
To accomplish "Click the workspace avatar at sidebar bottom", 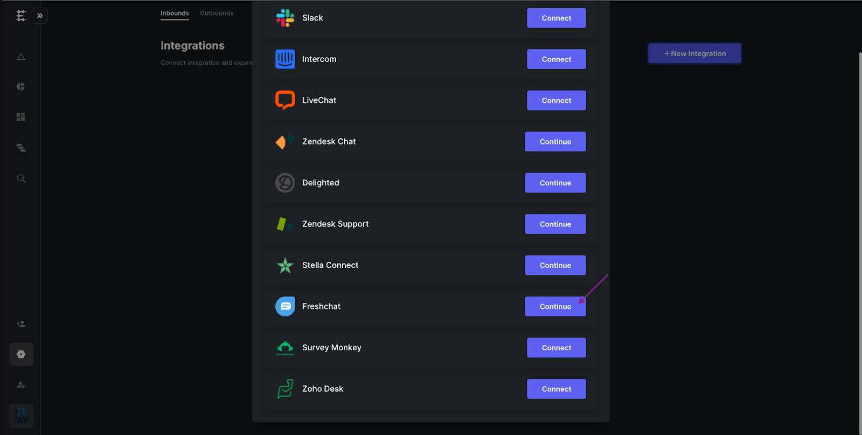I will coord(22,416).
